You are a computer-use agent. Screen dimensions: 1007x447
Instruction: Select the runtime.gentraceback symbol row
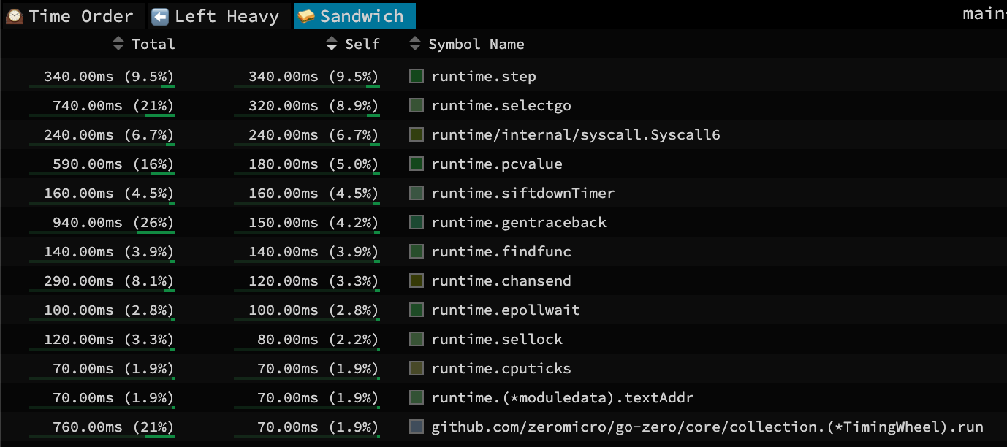pos(519,222)
